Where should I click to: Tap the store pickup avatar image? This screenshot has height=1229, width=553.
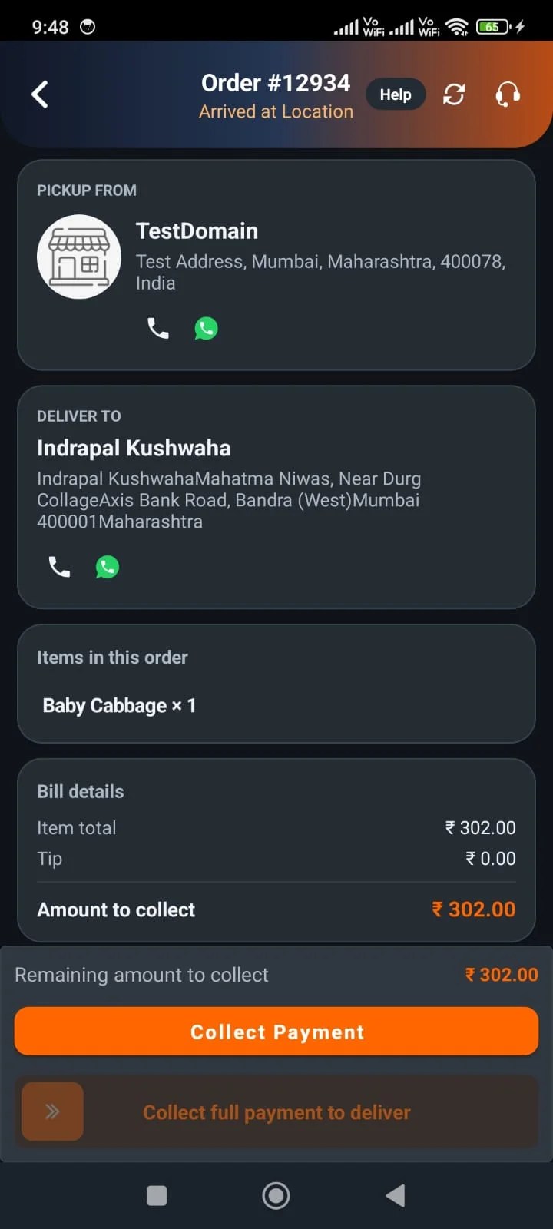[79, 257]
